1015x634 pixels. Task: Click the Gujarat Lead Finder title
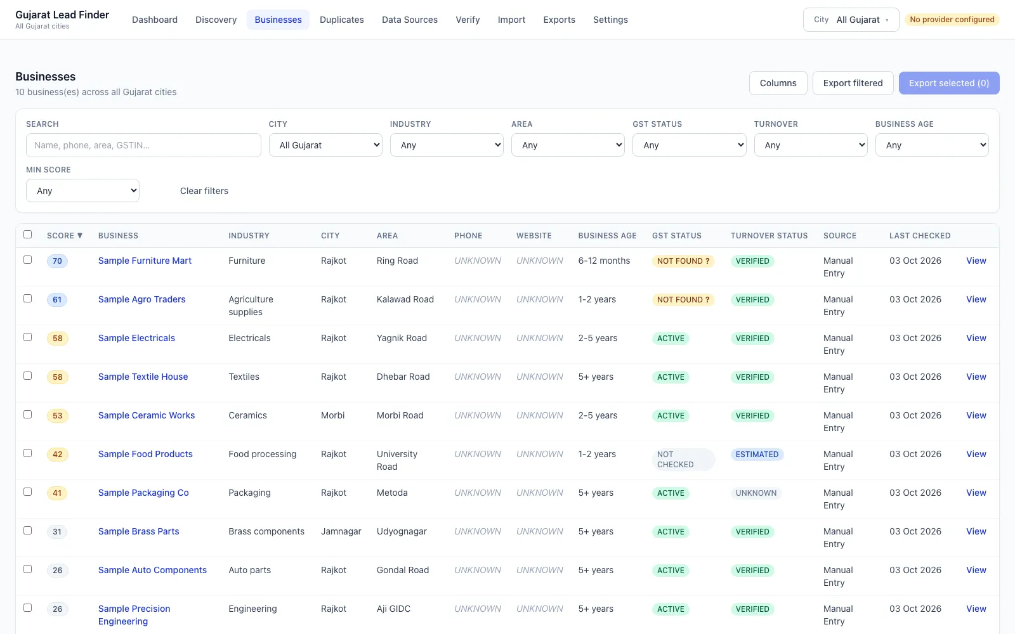[x=62, y=15]
